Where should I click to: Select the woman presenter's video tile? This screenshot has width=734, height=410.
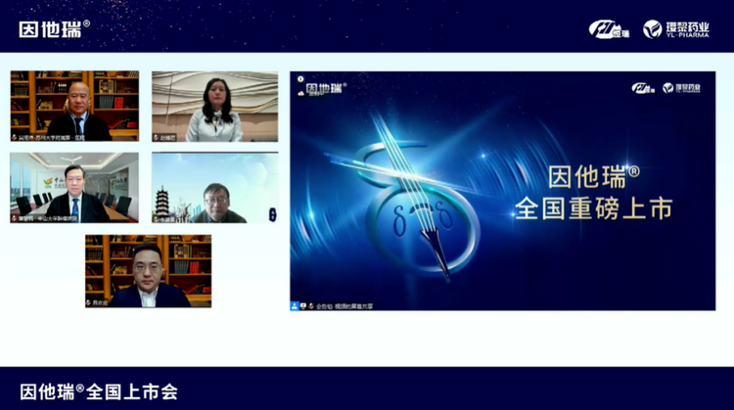215,107
